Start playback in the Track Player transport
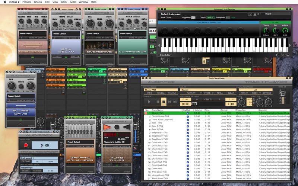The height and width of the screenshot is (186, 298). 149,102
